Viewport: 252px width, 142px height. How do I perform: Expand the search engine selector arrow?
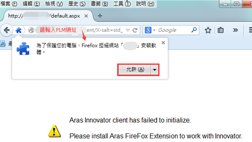point(154,30)
